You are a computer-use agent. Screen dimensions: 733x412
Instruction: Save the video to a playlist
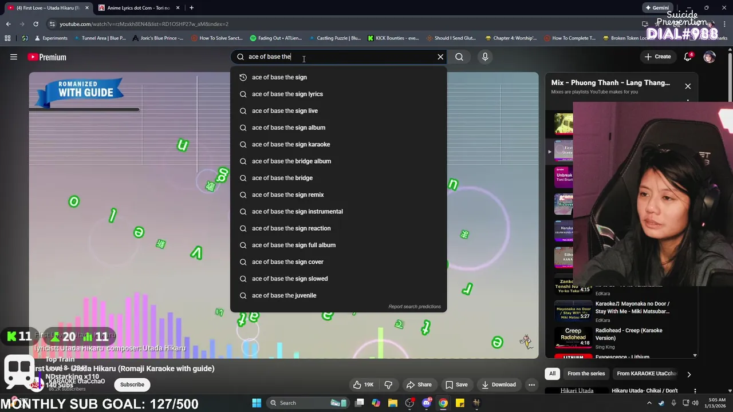pos(456,385)
